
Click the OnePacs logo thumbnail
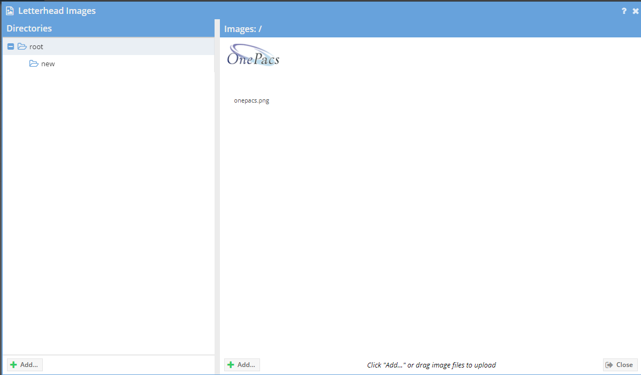[x=253, y=55]
